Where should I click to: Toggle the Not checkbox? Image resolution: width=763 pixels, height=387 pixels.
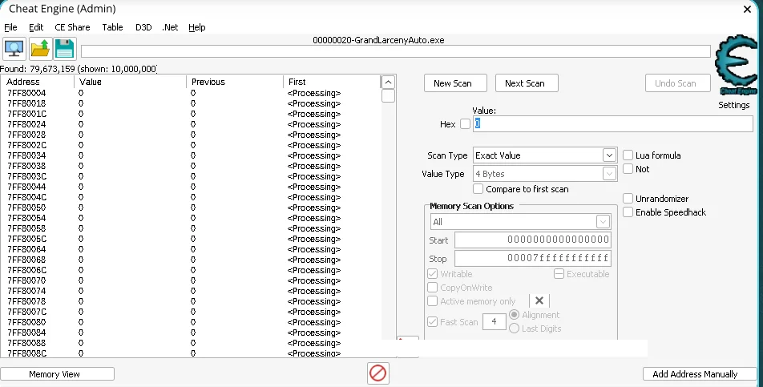pos(628,169)
